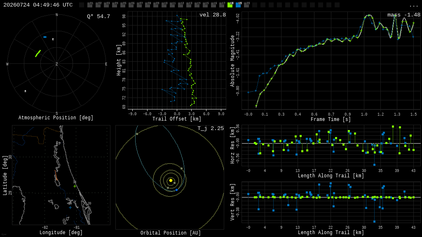Viewport: 422px width, 237px height.
Task: Select station square labeled 17
Action: pos(222,5)
